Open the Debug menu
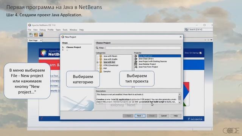The width and height of the screenshot is (242, 136). [x=42, y=30]
